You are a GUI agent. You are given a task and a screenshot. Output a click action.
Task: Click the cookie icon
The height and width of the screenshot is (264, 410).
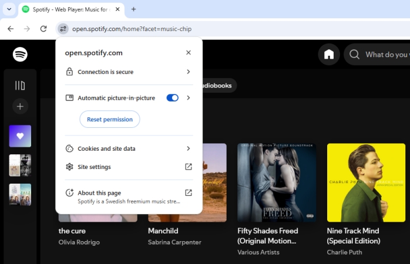coord(69,148)
